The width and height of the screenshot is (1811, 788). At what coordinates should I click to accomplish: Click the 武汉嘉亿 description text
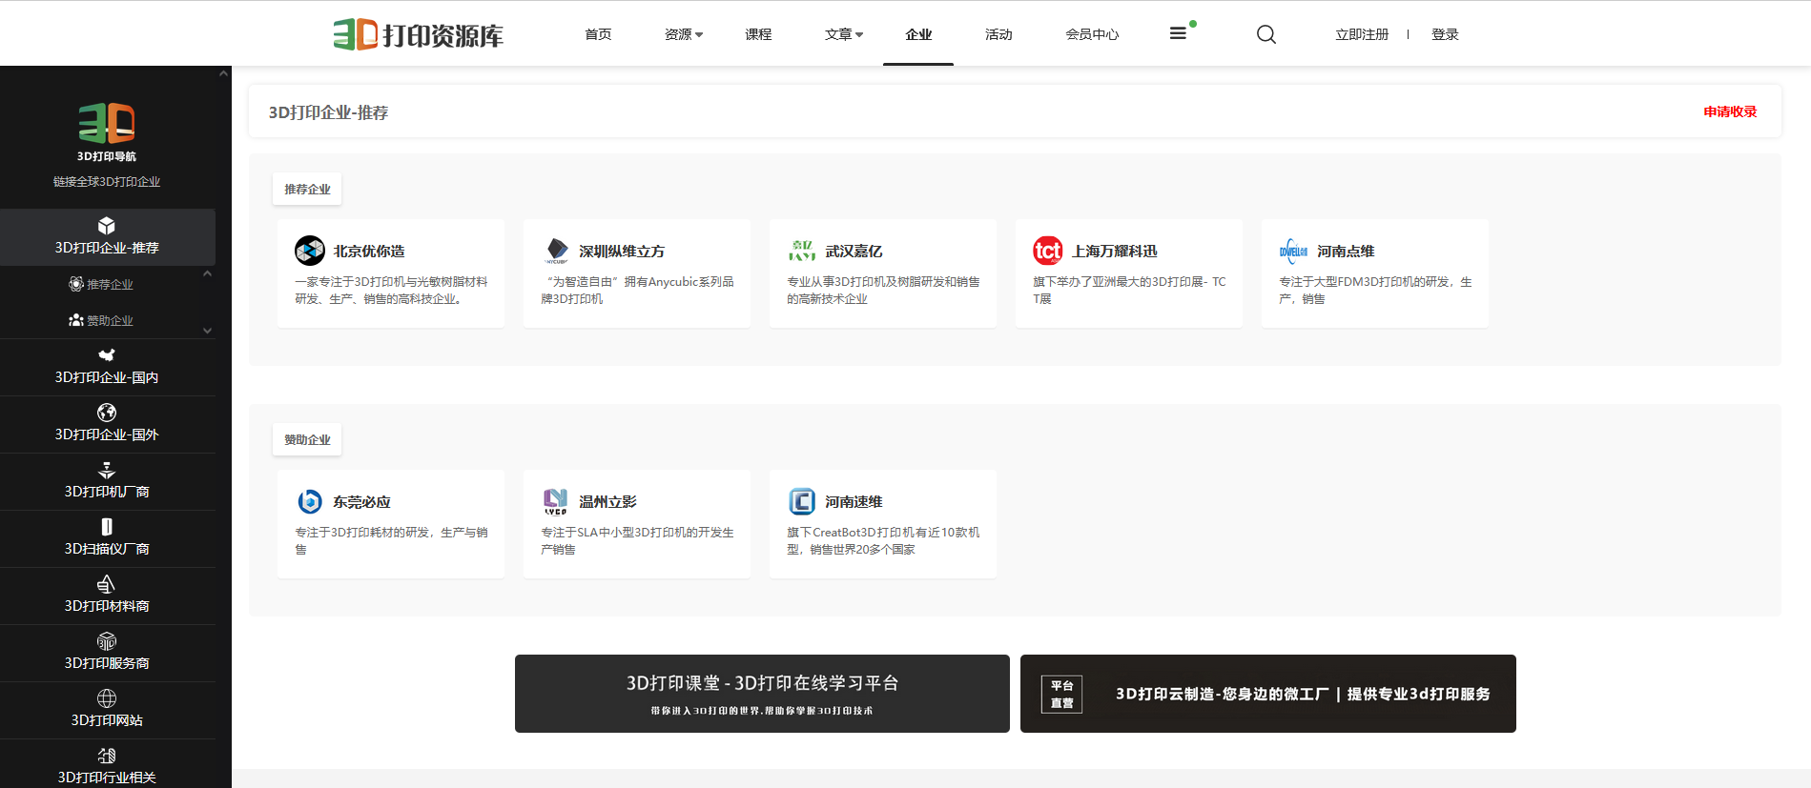tap(883, 290)
